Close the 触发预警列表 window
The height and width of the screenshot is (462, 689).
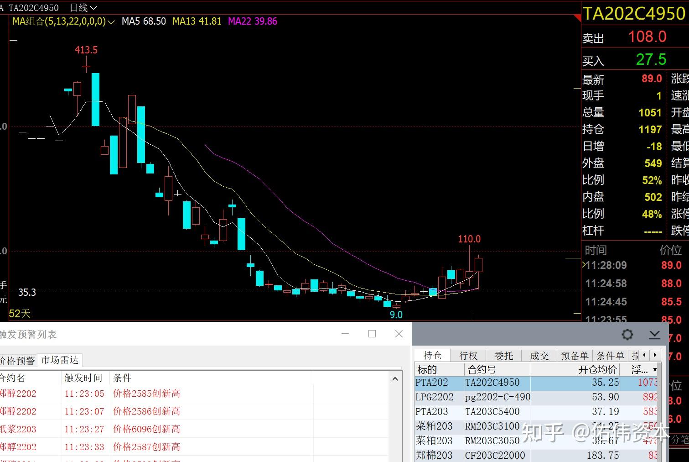(x=399, y=334)
